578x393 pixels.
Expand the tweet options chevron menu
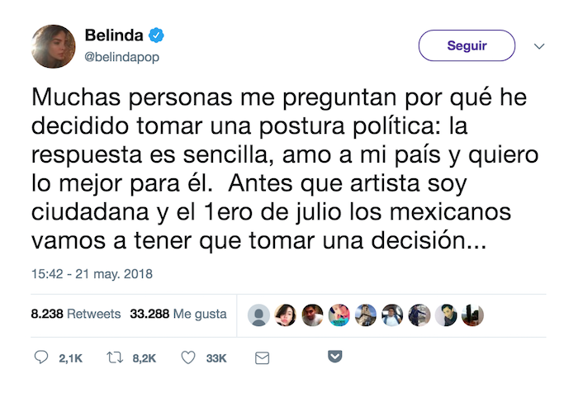(x=539, y=46)
